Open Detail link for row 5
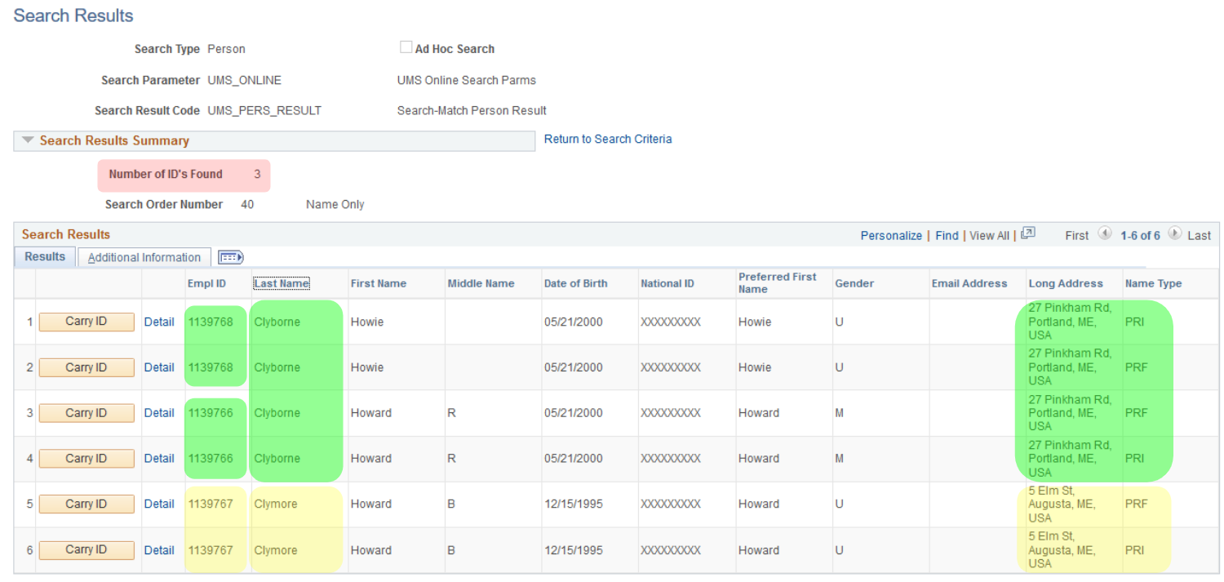 (x=159, y=504)
